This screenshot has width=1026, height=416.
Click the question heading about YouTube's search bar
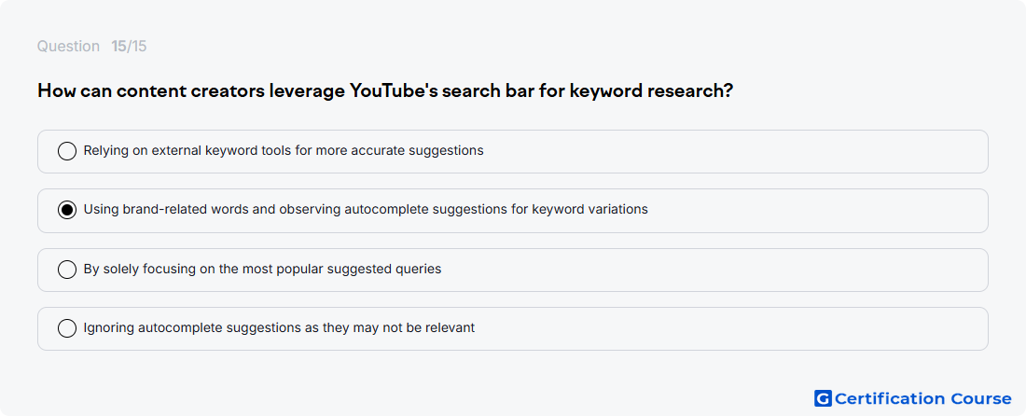coord(384,90)
